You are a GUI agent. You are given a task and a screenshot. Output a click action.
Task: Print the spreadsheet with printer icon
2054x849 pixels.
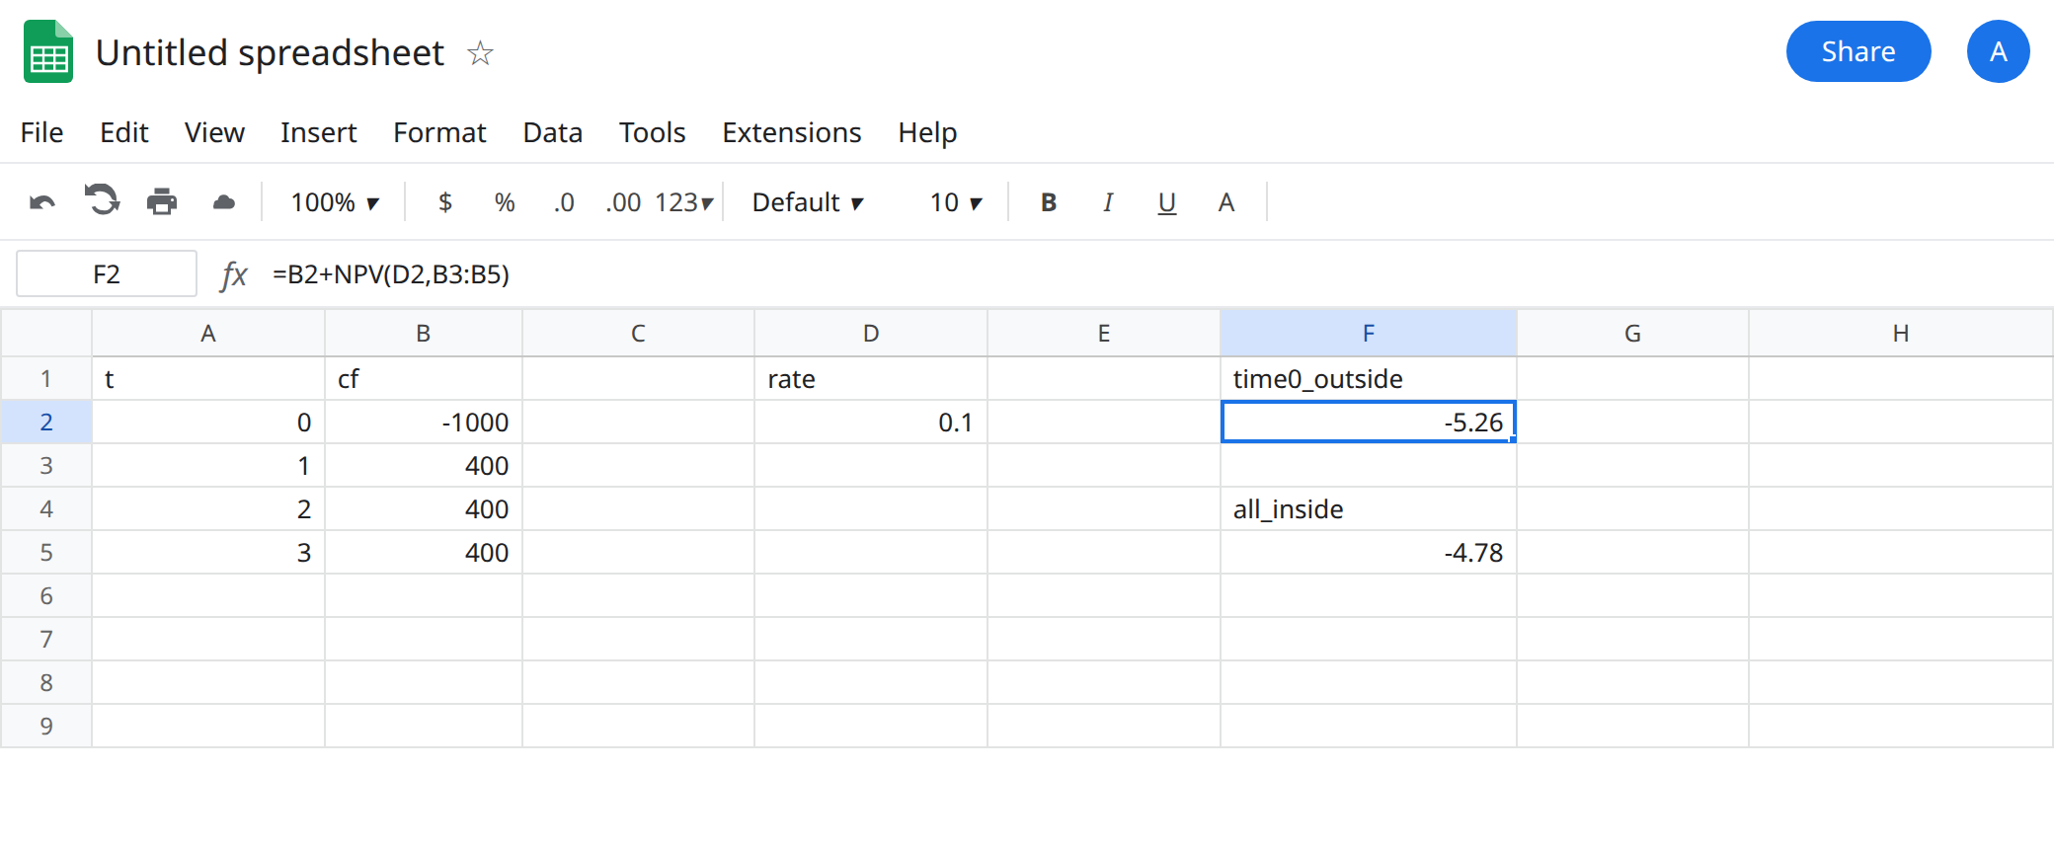162,202
